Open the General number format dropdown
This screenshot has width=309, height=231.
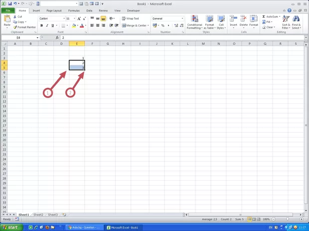[x=182, y=18]
